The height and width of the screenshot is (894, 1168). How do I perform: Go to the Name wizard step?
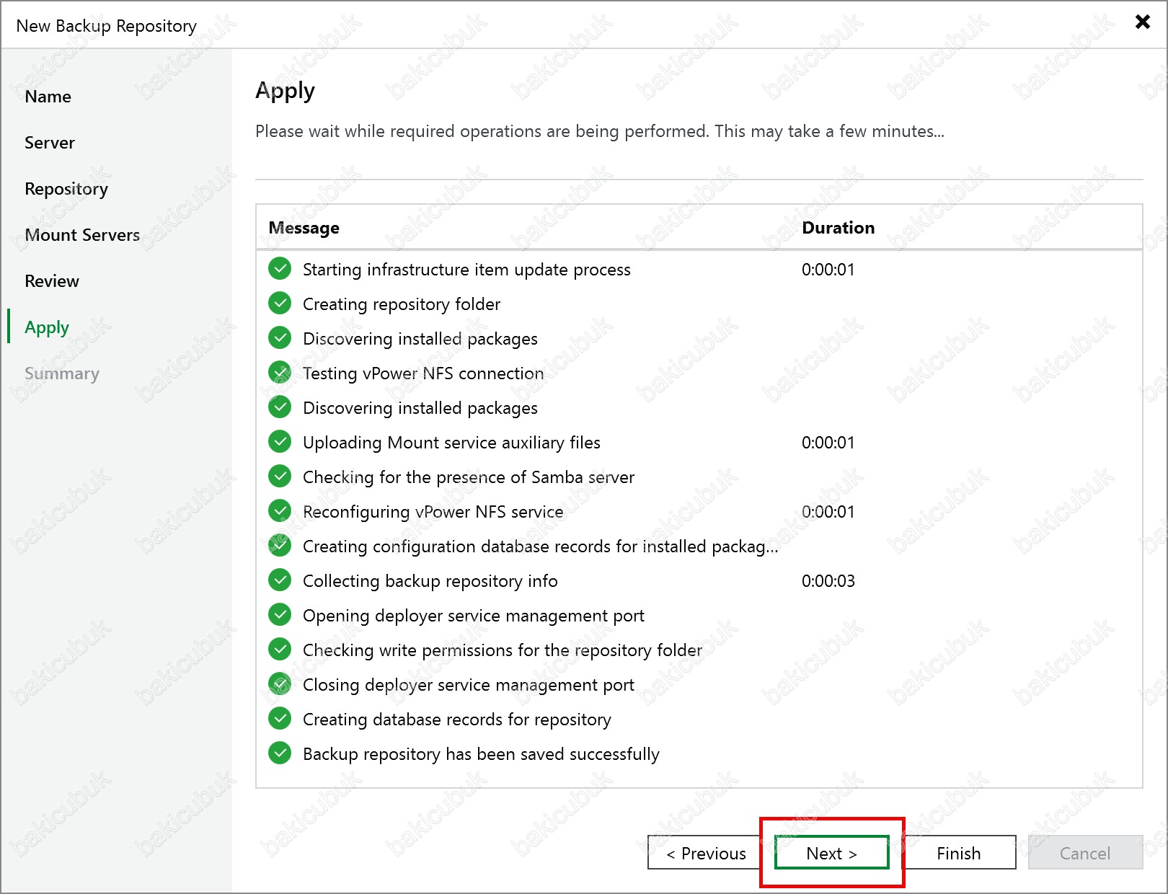pyautogui.click(x=48, y=97)
